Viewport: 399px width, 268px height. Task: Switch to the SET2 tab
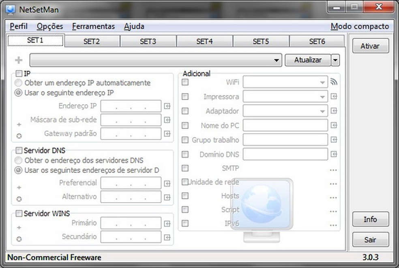[92, 41]
